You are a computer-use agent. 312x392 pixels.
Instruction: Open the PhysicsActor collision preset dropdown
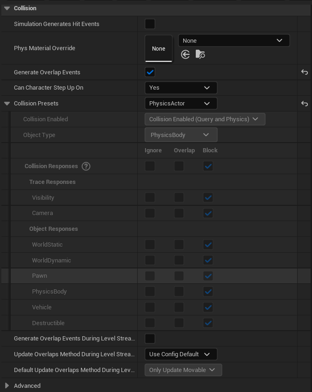[181, 104]
